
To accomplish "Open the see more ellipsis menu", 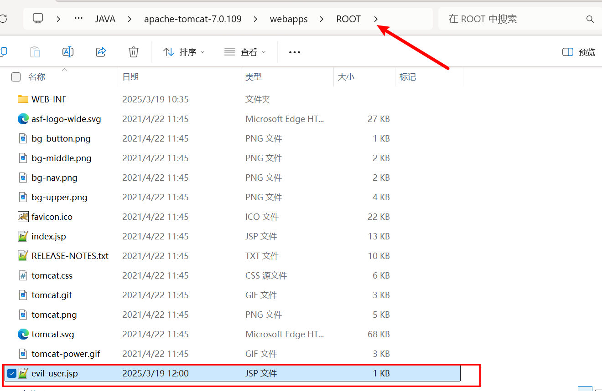I will pyautogui.click(x=295, y=52).
